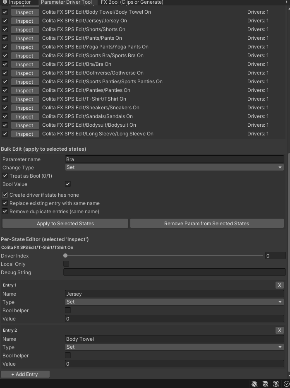Screen dimensions: 290x388
Task: Switch to the Parameter Driver Tool tab
Action: coord(66,2)
